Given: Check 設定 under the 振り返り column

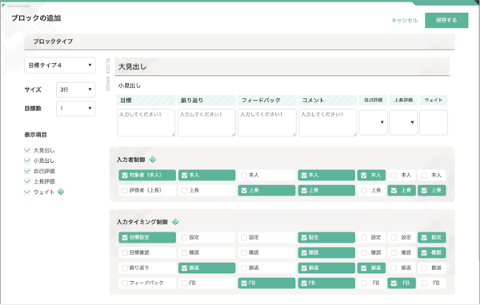Looking at the screenshot, I should coord(207,237).
